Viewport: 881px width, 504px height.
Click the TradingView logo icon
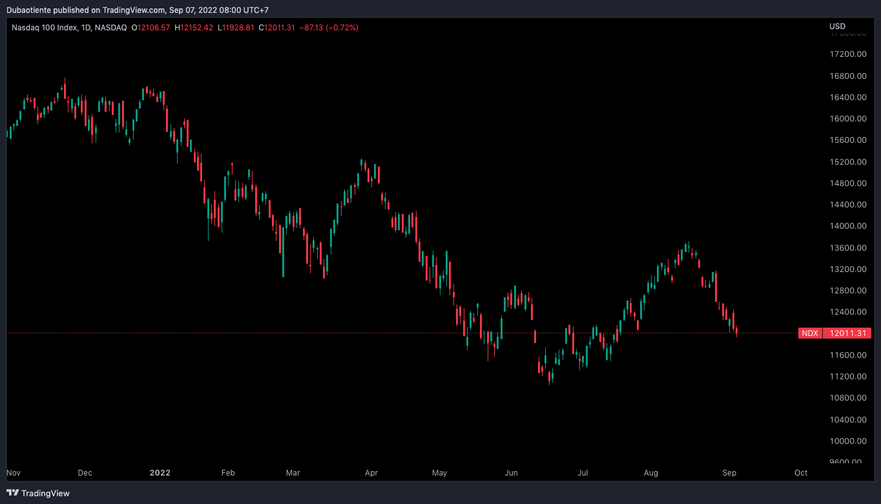tap(12, 493)
